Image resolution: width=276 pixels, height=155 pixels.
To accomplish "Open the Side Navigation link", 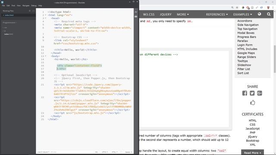I will click(248, 25).
